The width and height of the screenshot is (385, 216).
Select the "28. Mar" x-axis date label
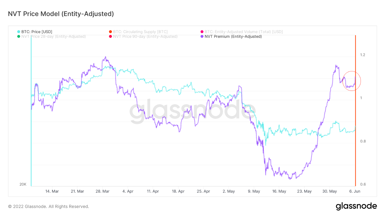(103, 191)
